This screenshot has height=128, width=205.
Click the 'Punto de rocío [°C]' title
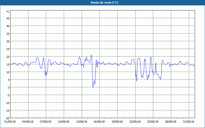[104, 3]
